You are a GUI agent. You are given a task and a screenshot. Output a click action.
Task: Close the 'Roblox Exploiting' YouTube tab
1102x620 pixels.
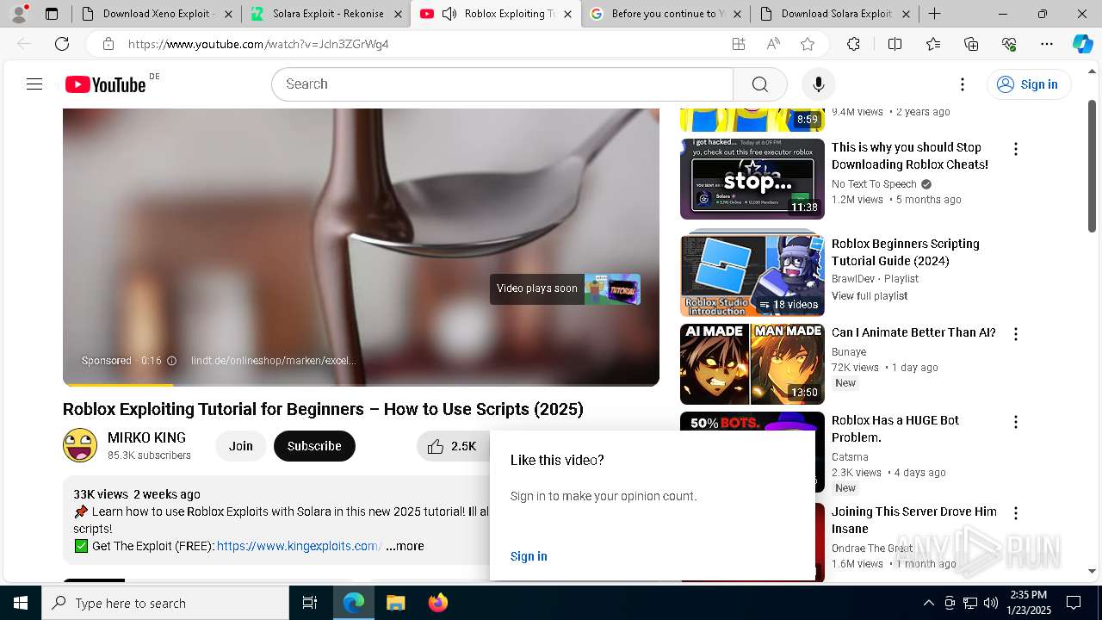[x=567, y=14]
